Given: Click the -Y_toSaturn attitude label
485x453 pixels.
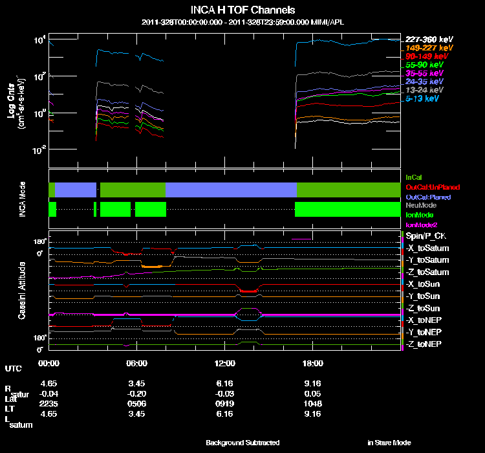Looking at the screenshot, I should point(427,260).
